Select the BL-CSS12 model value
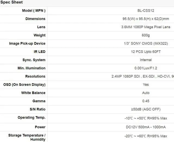 pyautogui.click(x=146, y=11)
